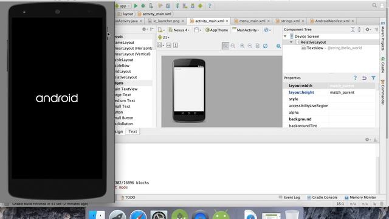
Task: Open the AVD Manager toolbar icon
Action: [x=185, y=5]
